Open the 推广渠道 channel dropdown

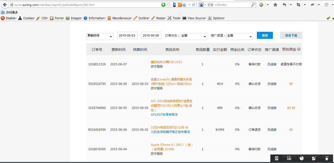coord(240,36)
